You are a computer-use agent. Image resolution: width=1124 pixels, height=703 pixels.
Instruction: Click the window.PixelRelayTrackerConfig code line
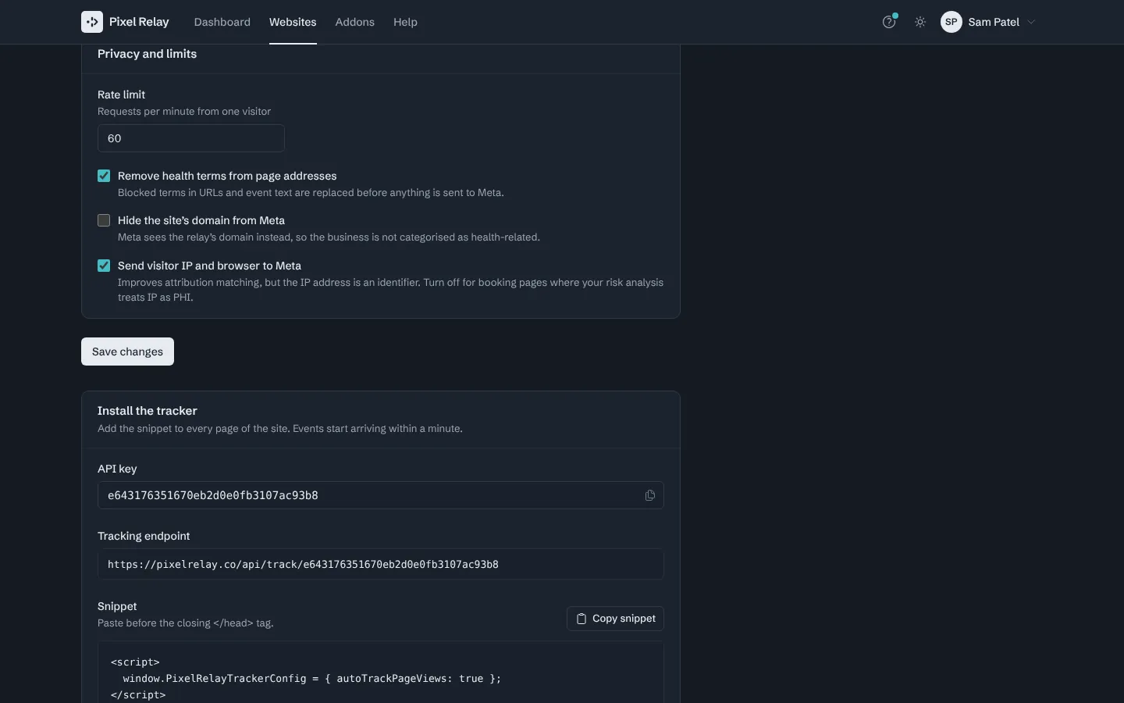pos(312,679)
